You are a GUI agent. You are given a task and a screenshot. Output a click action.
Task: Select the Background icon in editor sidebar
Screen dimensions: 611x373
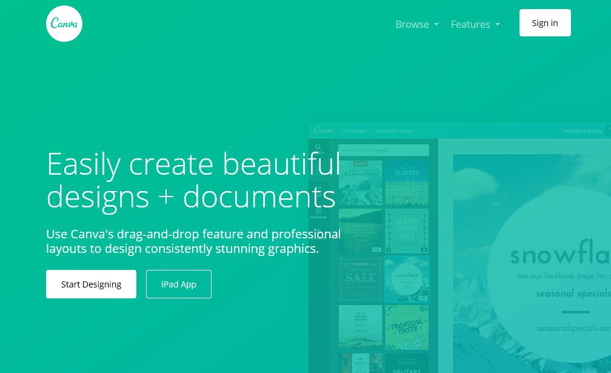point(319,212)
